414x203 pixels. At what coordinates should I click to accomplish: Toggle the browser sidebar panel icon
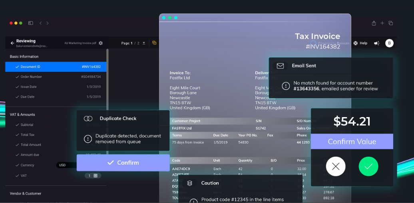31,23
